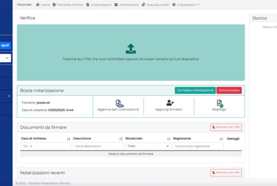277x186 pixels.
Task: Open the sidebar dropdown selector
Action: tap(5, 58)
